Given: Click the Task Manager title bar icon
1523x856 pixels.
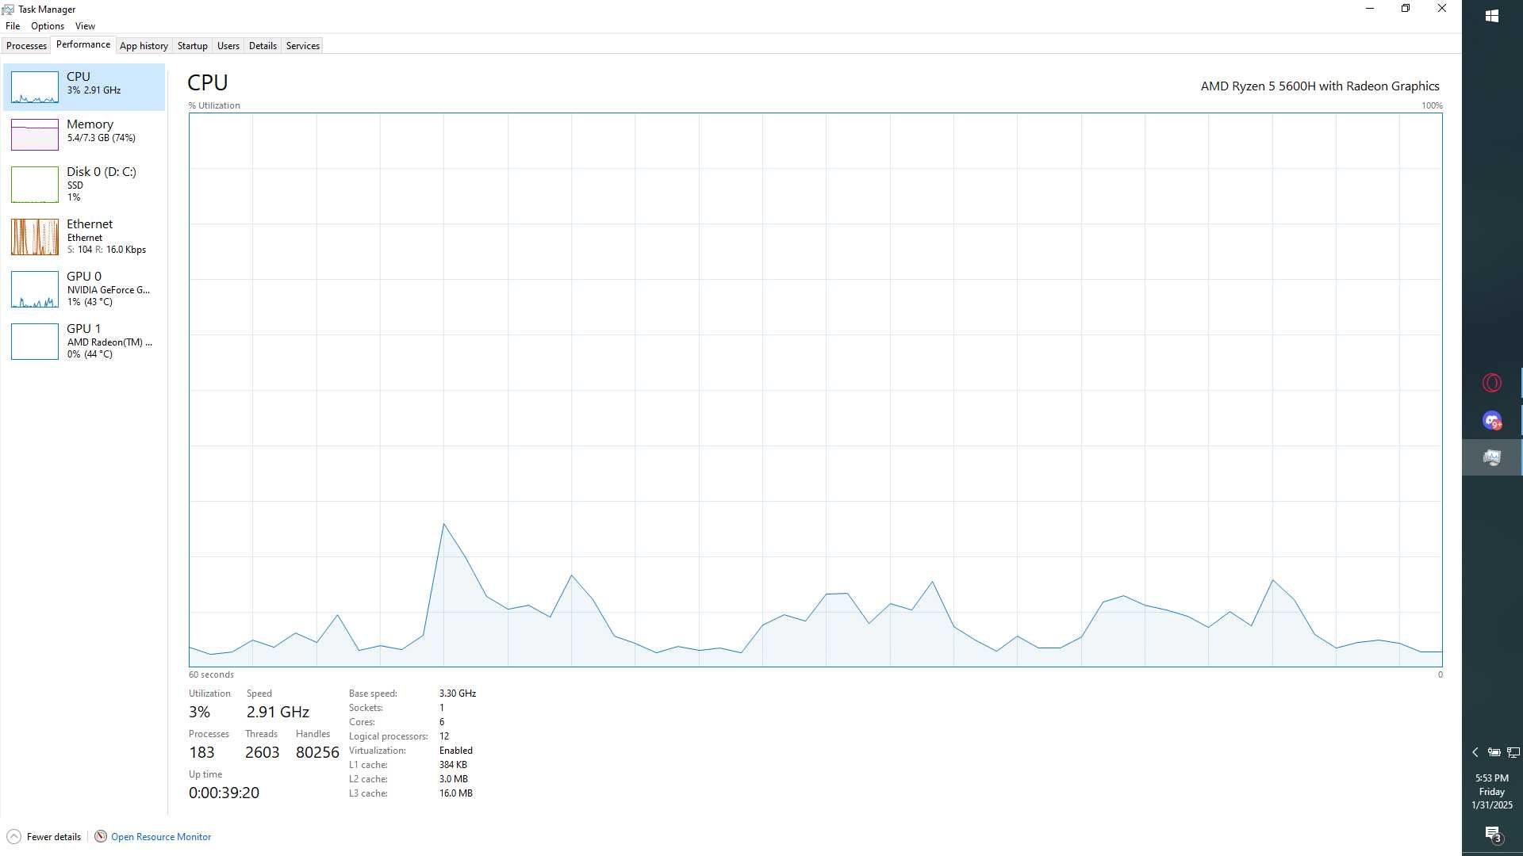Looking at the screenshot, I should click(x=8, y=10).
